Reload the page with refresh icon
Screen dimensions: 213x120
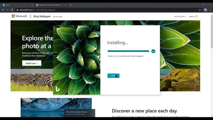[x=12, y=10]
